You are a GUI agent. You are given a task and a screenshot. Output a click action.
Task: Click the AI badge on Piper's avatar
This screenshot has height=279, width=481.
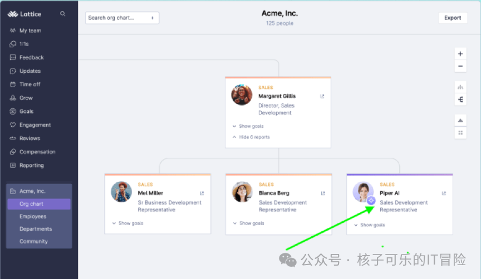point(371,201)
